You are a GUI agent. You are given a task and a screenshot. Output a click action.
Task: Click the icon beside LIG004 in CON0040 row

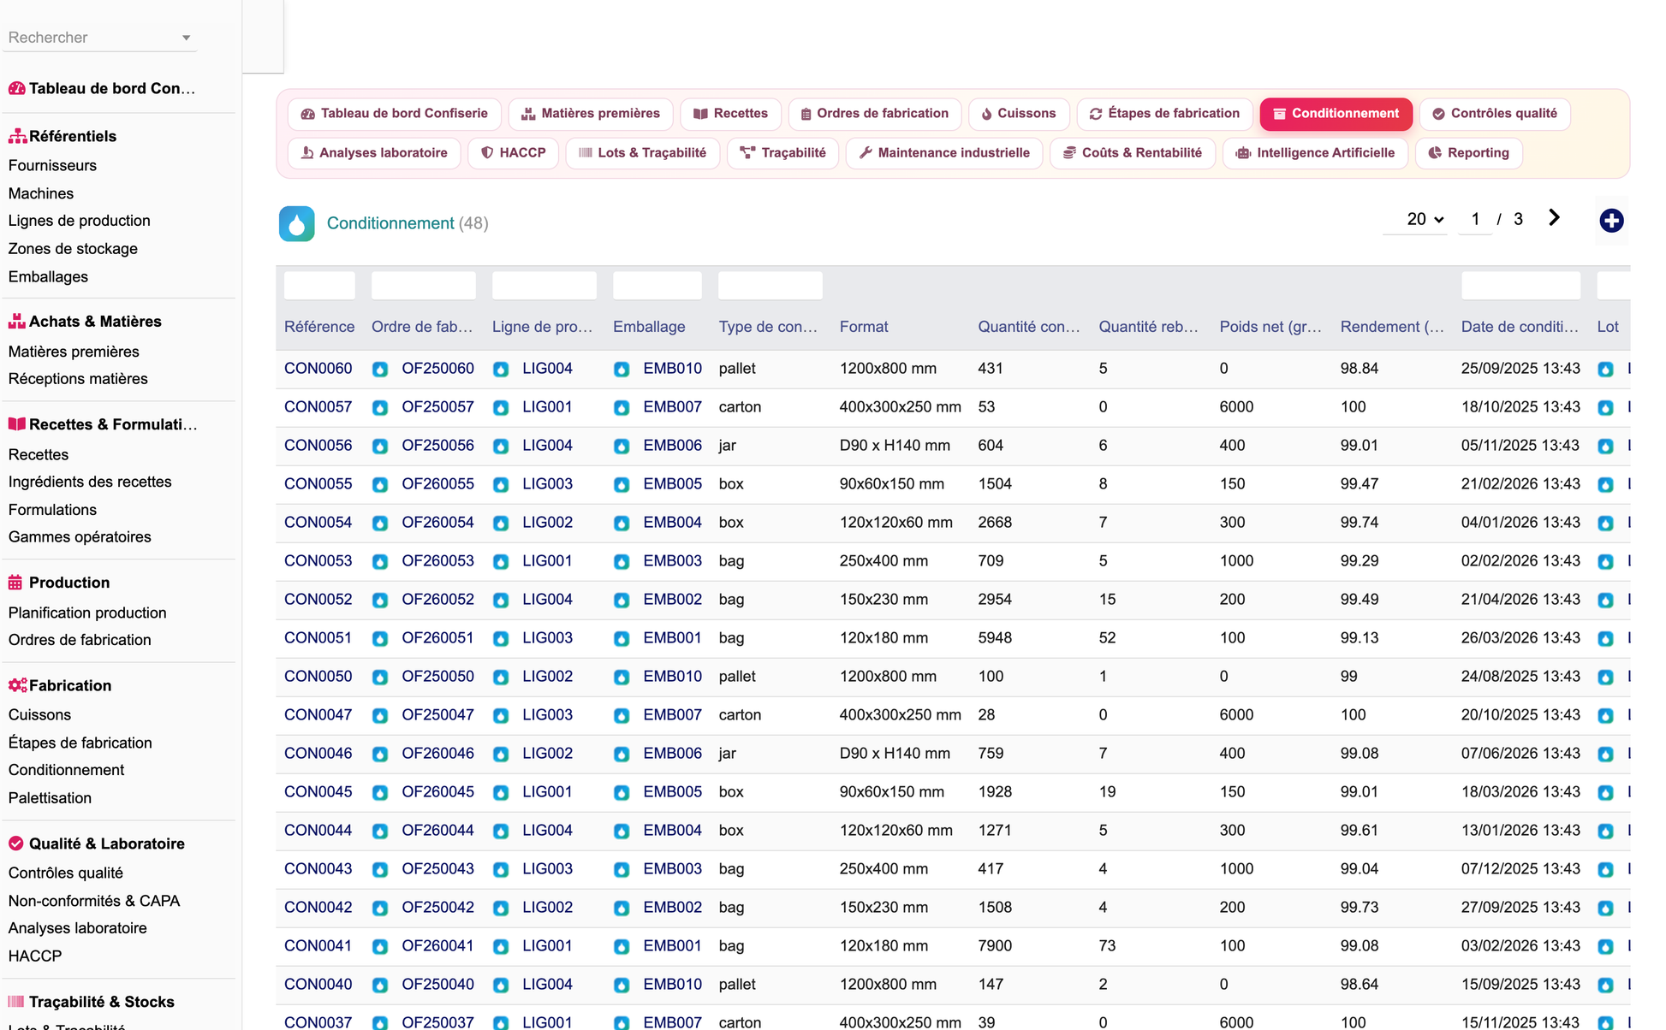[501, 986]
